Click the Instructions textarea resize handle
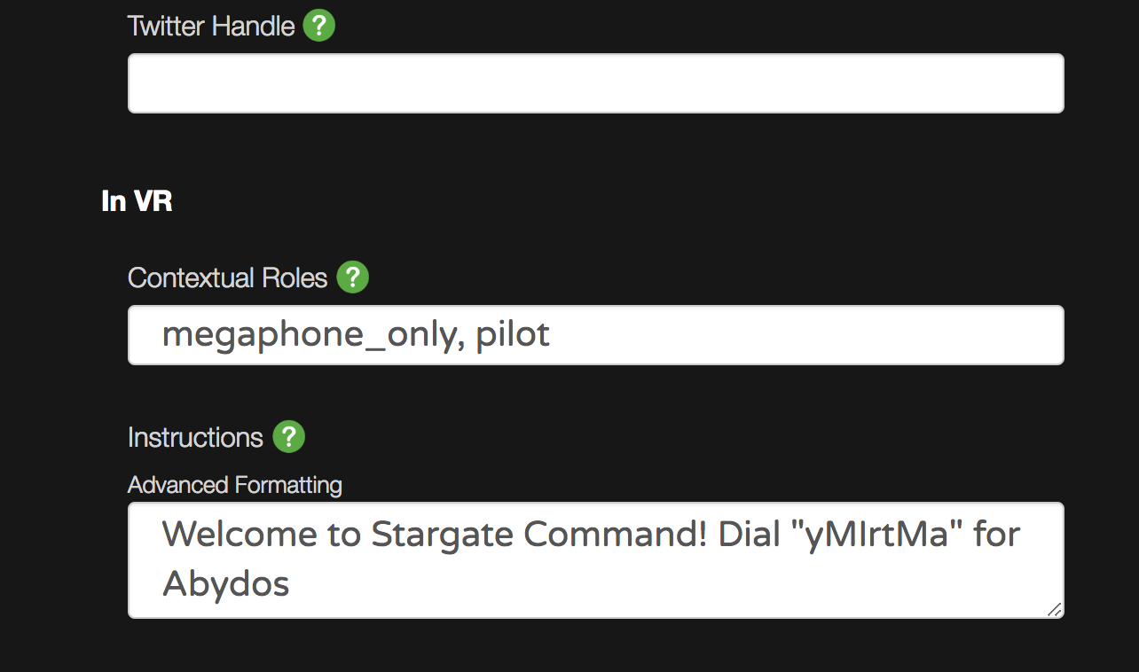1139x672 pixels. pos(1054,609)
